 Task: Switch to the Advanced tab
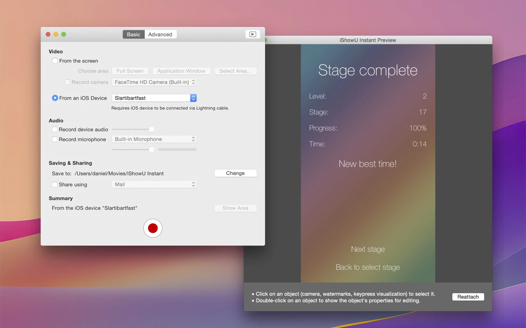(160, 34)
